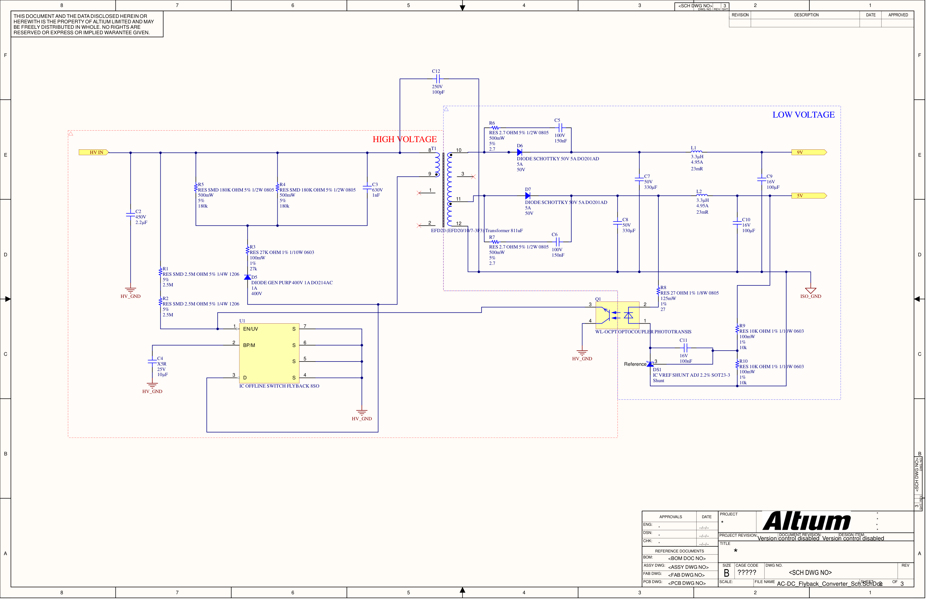Select Schottky diode D7 symbol
The height and width of the screenshot is (600, 927).
pyautogui.click(x=527, y=196)
